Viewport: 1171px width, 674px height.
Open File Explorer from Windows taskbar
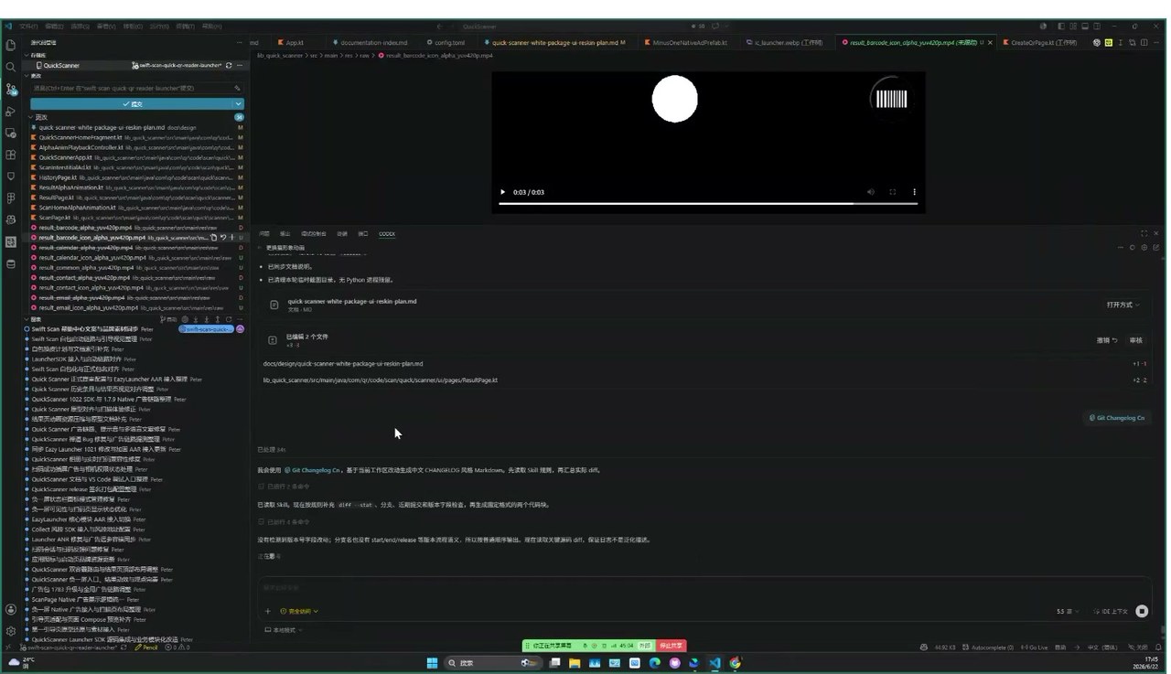pos(575,663)
